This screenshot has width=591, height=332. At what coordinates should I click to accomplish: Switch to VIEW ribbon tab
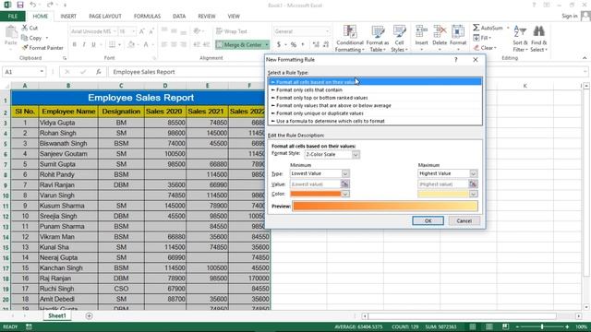(234, 17)
